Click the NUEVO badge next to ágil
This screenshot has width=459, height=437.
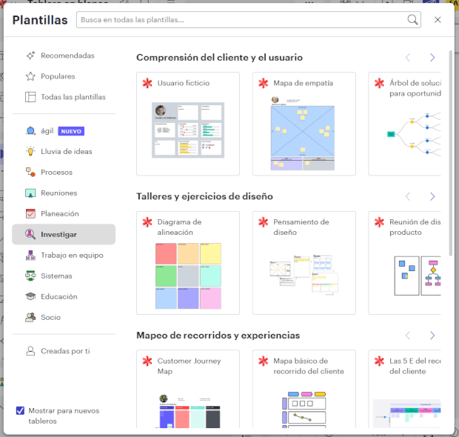click(x=71, y=131)
